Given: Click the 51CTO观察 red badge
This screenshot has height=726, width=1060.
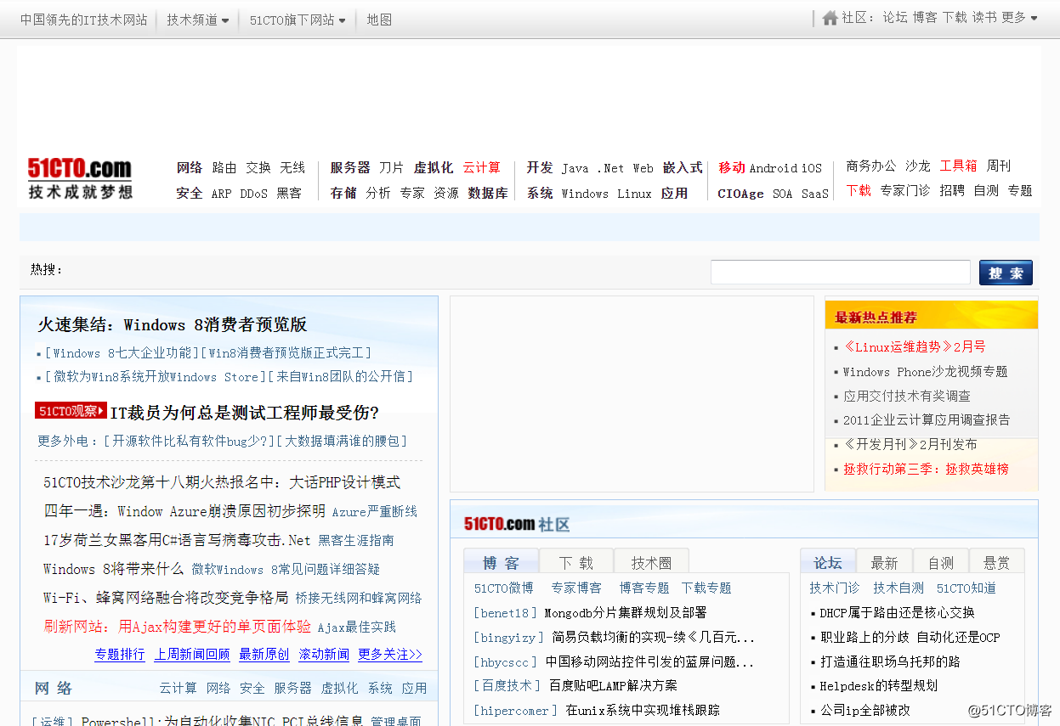Looking at the screenshot, I should point(71,411).
